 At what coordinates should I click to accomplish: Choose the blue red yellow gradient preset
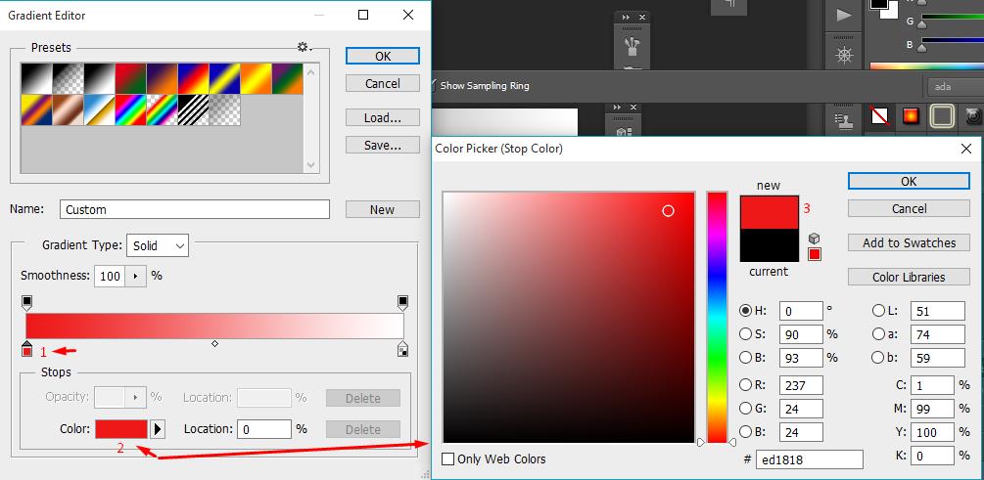193,78
